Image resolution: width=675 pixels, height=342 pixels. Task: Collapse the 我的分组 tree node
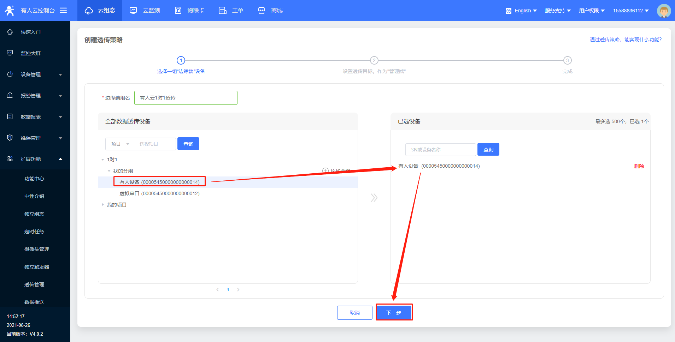click(109, 171)
